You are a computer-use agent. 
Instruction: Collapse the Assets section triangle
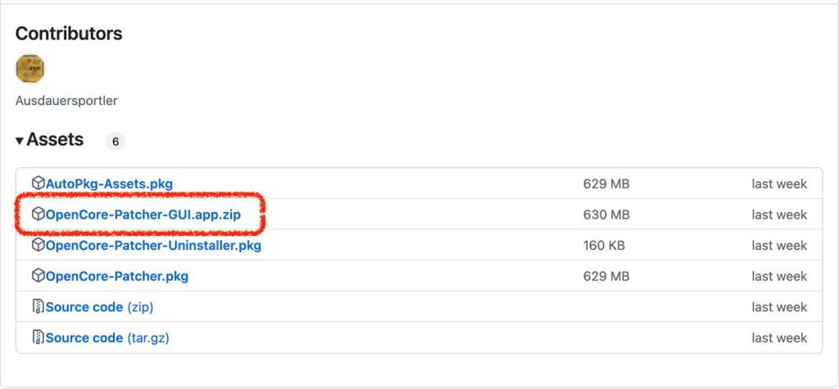[20, 141]
